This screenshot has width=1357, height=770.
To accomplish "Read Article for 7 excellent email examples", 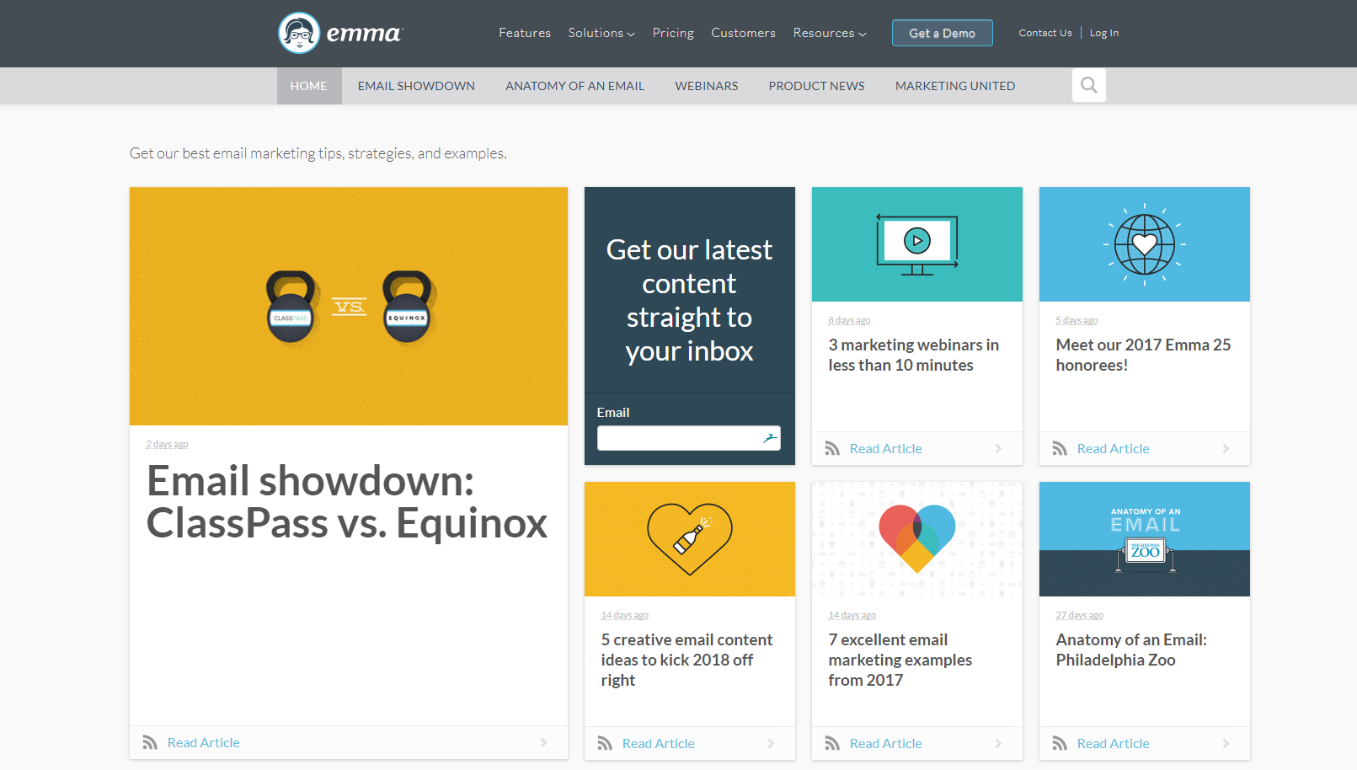I will tap(886, 743).
